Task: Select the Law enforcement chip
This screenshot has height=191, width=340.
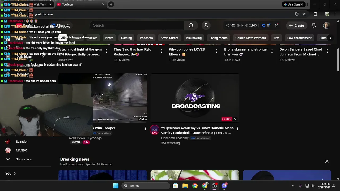Action: click(299, 38)
